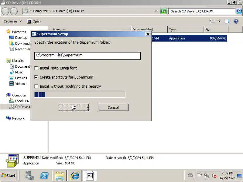Open the views options dropdown arrow
Screen dimensions: 243x182
pyautogui.click(x=219, y=21)
